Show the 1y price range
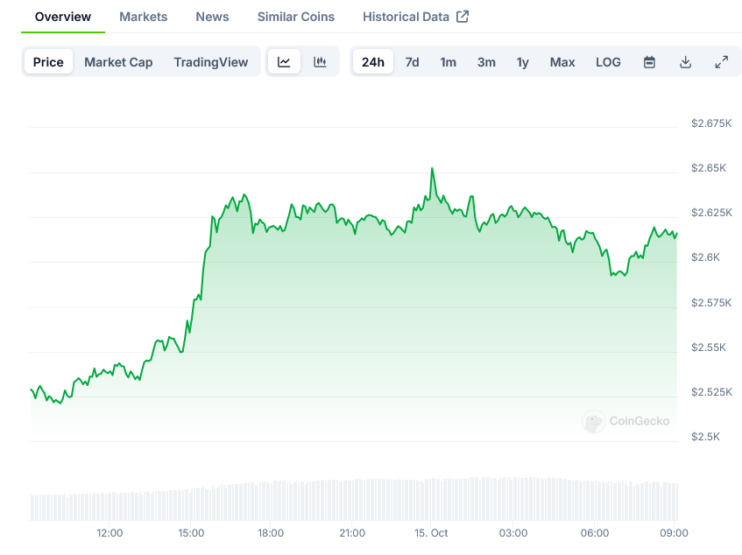Viewport: 742px width, 555px height. [522, 62]
